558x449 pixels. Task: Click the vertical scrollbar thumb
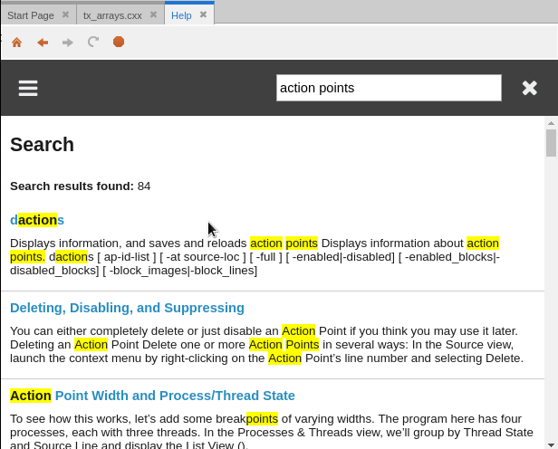point(551,143)
